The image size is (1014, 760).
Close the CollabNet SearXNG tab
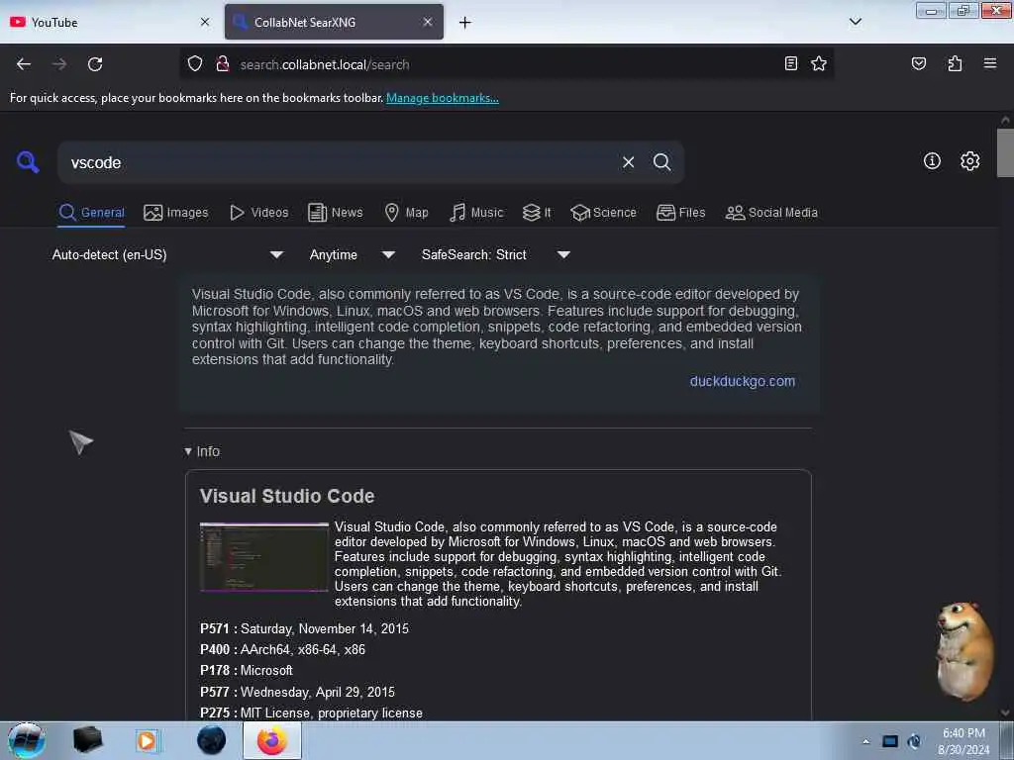[x=428, y=22]
